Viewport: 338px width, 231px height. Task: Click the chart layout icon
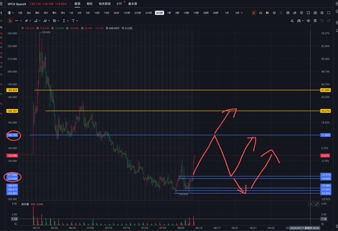(9, 13)
